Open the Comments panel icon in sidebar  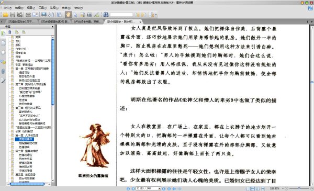tap(3, 62)
